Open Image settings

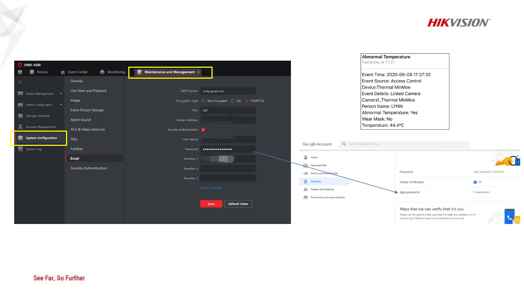pos(75,101)
